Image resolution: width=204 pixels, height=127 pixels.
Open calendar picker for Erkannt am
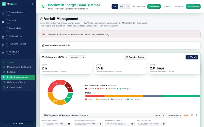pyautogui.click(x=100, y=124)
